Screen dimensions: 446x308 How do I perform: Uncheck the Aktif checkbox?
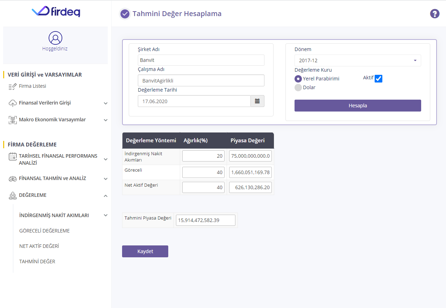pyautogui.click(x=378, y=79)
